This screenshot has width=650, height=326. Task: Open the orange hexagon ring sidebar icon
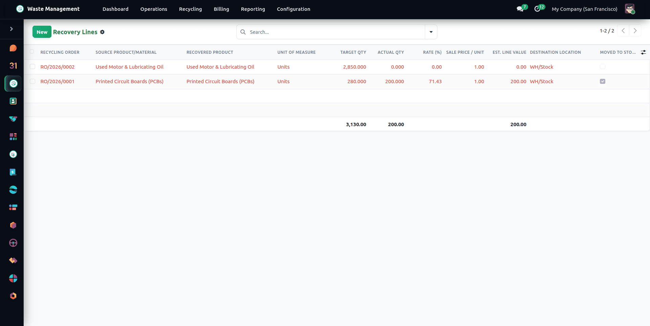13,296
